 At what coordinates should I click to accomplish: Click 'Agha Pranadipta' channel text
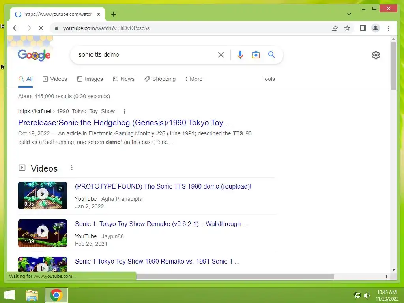122,199
